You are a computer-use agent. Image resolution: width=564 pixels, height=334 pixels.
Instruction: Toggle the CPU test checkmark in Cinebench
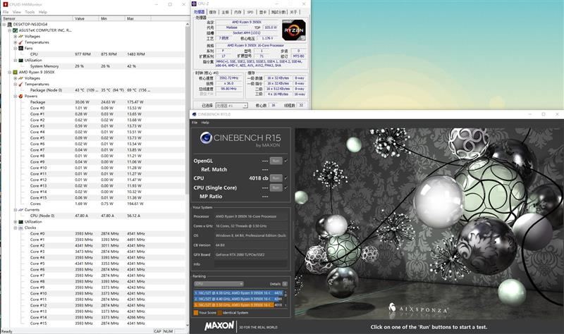(286, 178)
